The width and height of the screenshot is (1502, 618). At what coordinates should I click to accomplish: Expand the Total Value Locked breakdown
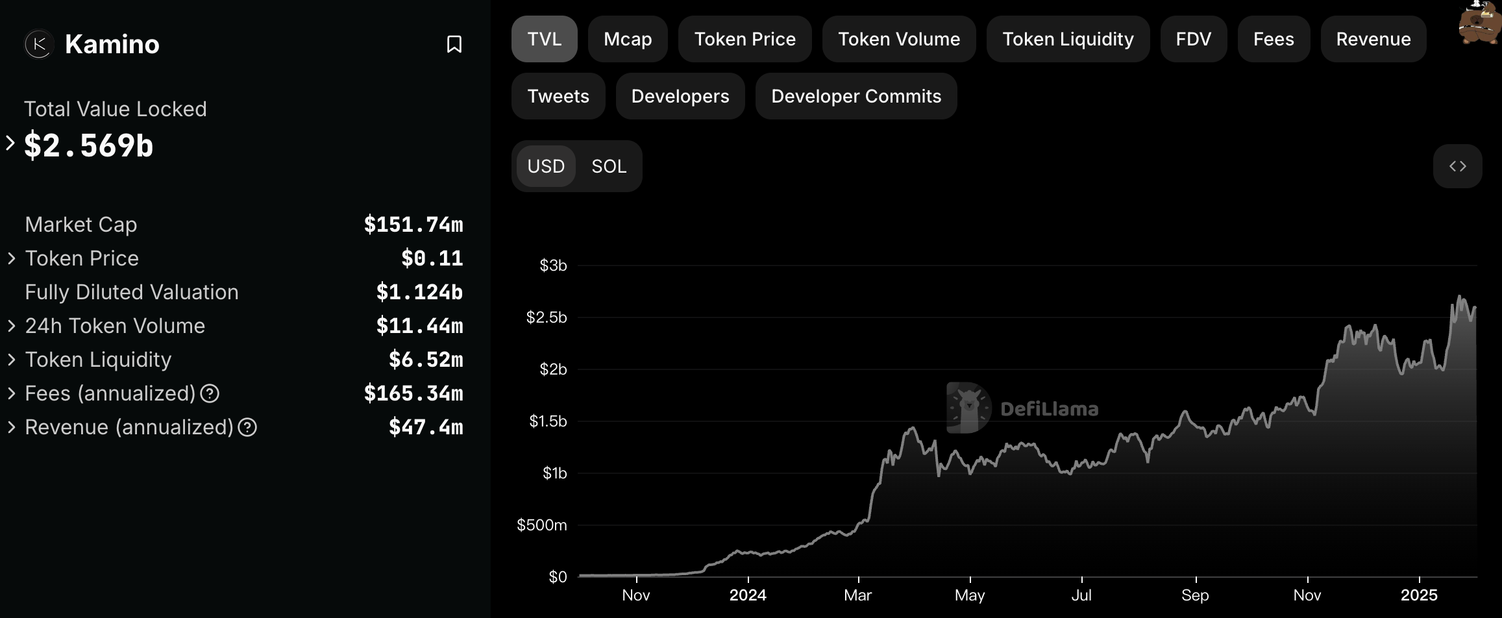point(10,143)
